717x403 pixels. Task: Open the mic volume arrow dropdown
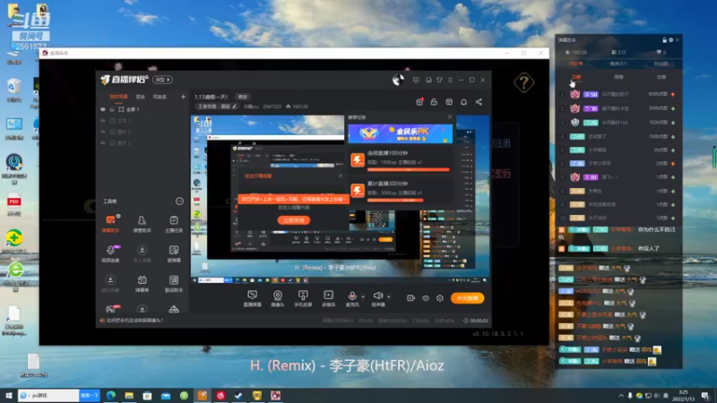pos(363,296)
